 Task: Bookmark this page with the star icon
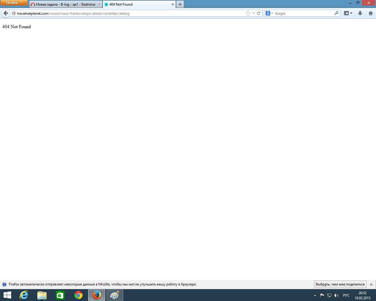[x=248, y=13]
